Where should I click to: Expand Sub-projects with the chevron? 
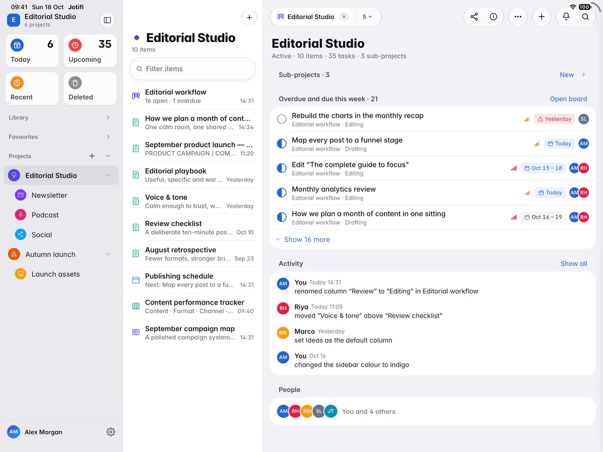[x=583, y=75]
